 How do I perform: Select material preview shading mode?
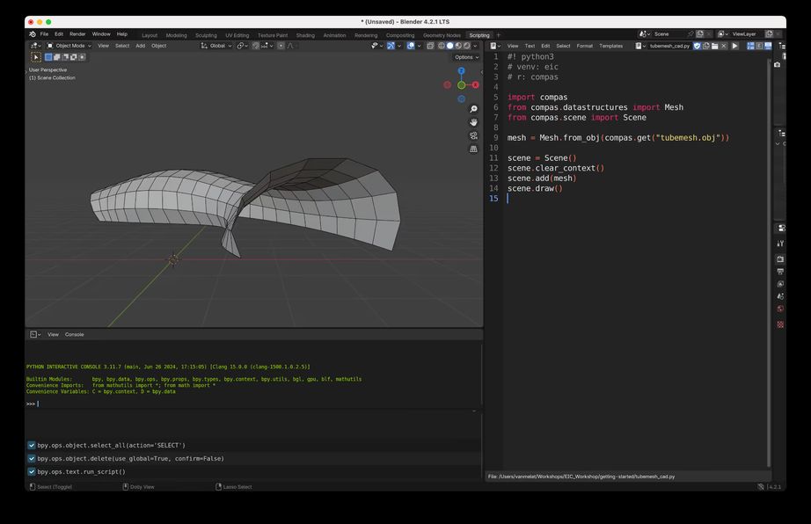coord(458,46)
